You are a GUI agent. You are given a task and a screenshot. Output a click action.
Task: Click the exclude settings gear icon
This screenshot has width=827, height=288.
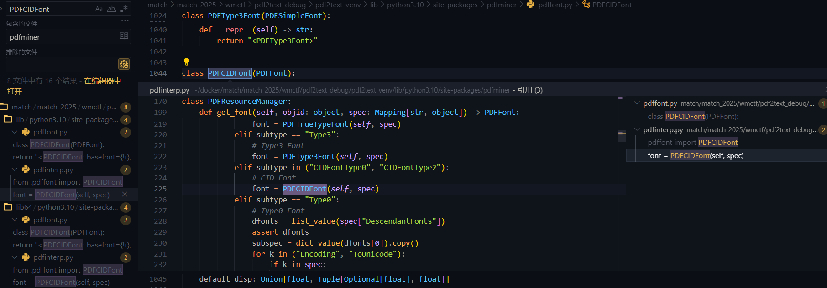point(124,64)
